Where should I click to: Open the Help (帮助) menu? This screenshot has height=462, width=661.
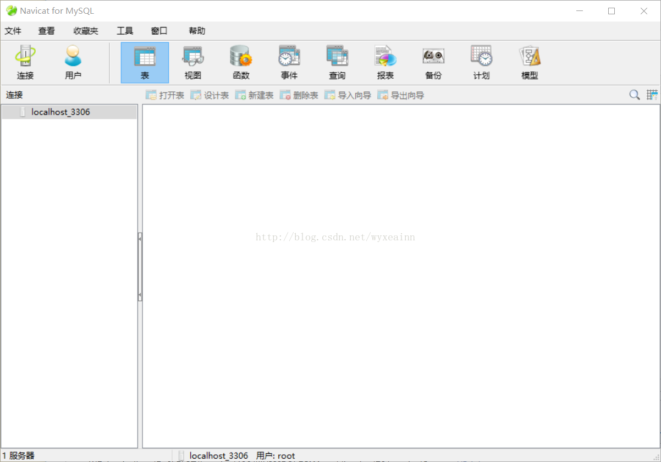pyautogui.click(x=197, y=31)
